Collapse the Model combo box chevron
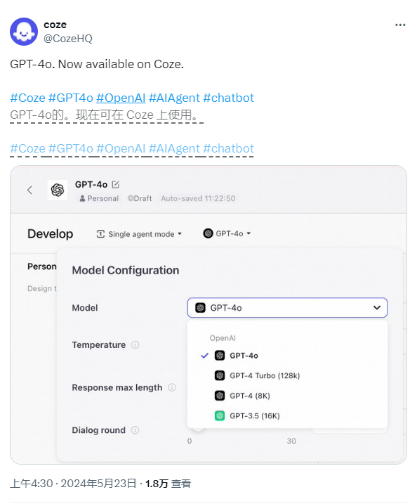The height and width of the screenshot is (504, 417). 377,308
